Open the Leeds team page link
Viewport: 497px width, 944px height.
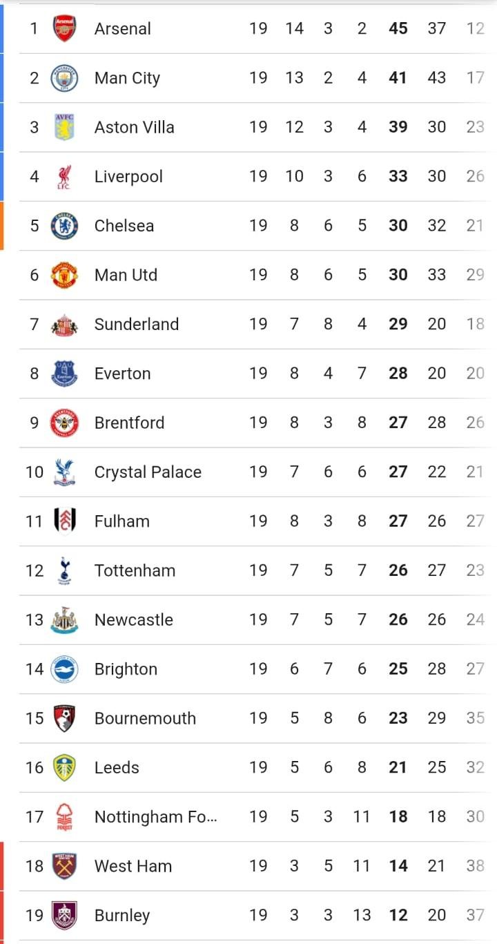117,768
